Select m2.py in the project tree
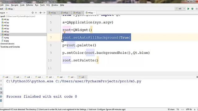Viewport: 198px width, 111px height. (6, 23)
